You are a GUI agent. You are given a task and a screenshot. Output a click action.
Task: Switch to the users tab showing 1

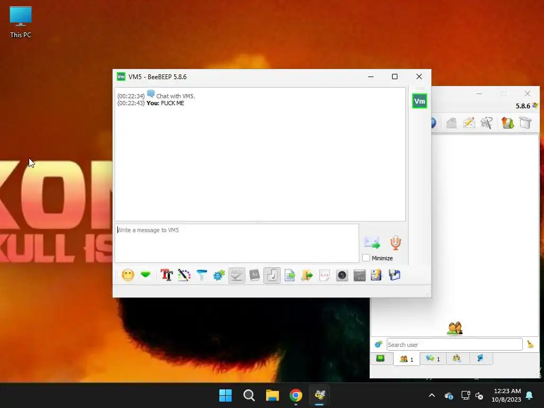406,359
